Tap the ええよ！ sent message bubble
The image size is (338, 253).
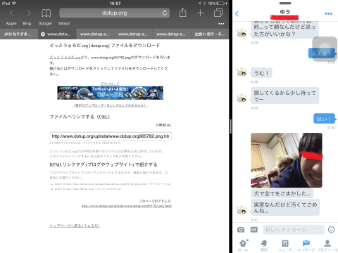coord(321,53)
